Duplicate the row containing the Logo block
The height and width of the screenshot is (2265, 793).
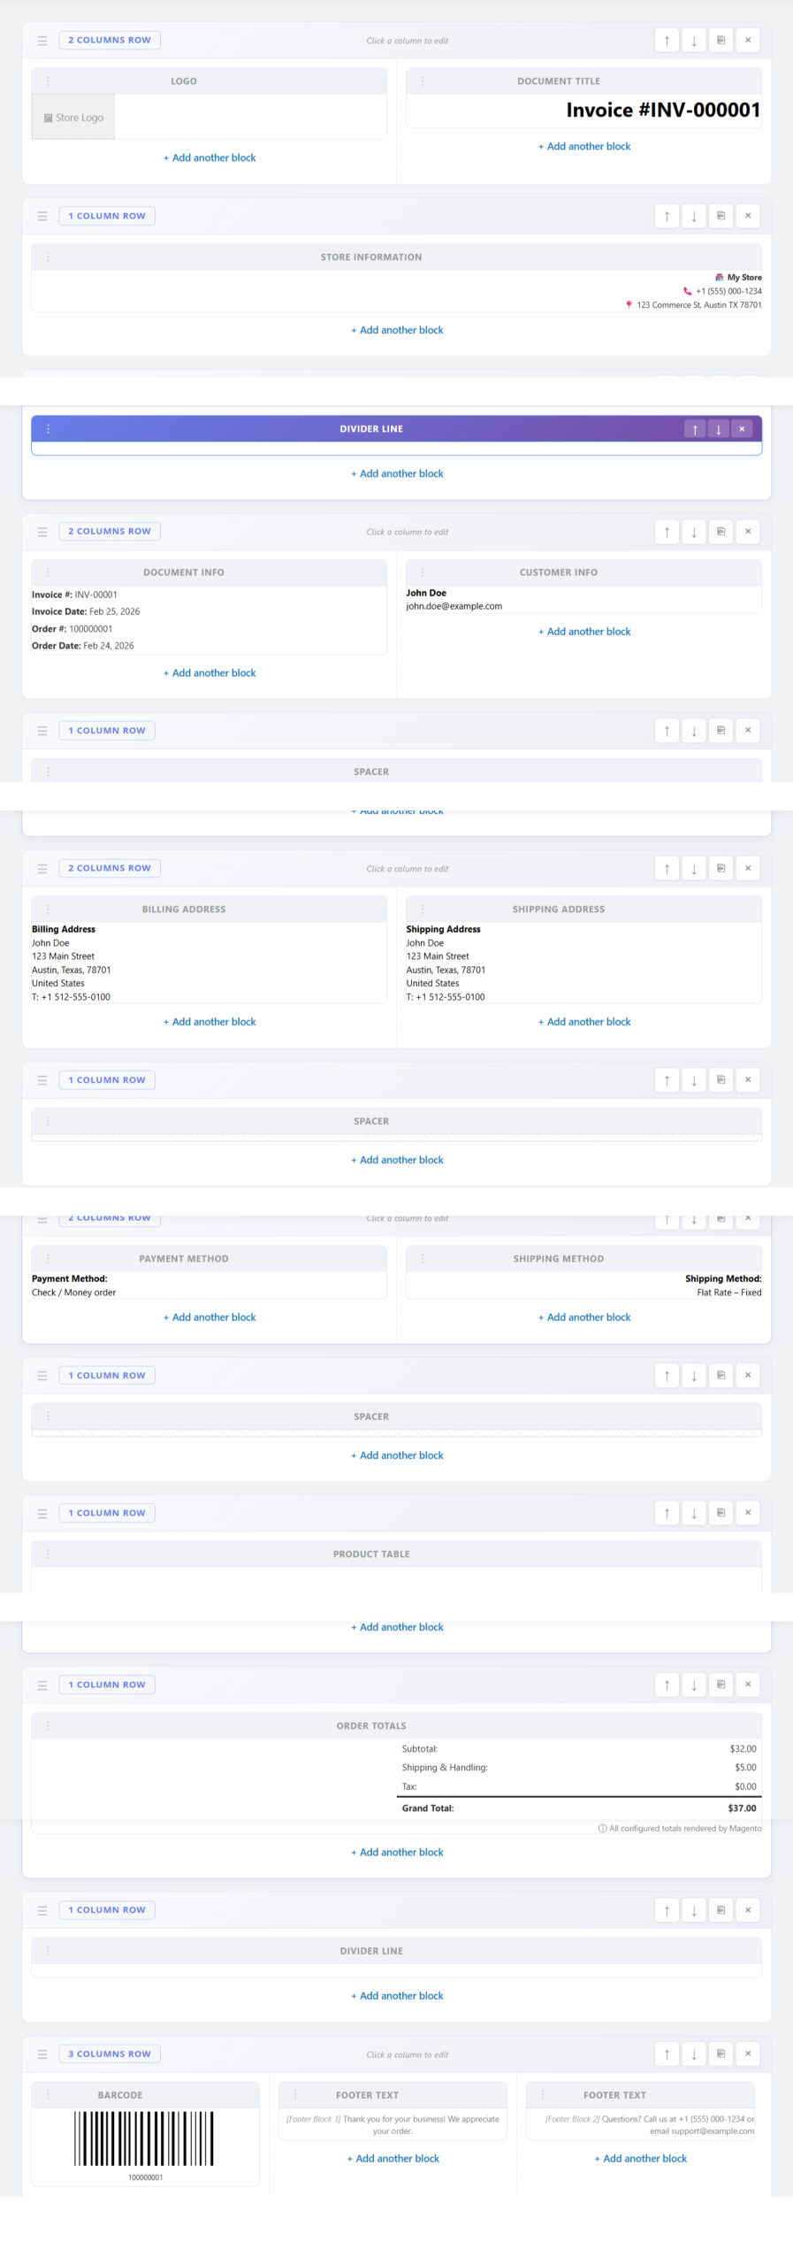pyautogui.click(x=721, y=41)
